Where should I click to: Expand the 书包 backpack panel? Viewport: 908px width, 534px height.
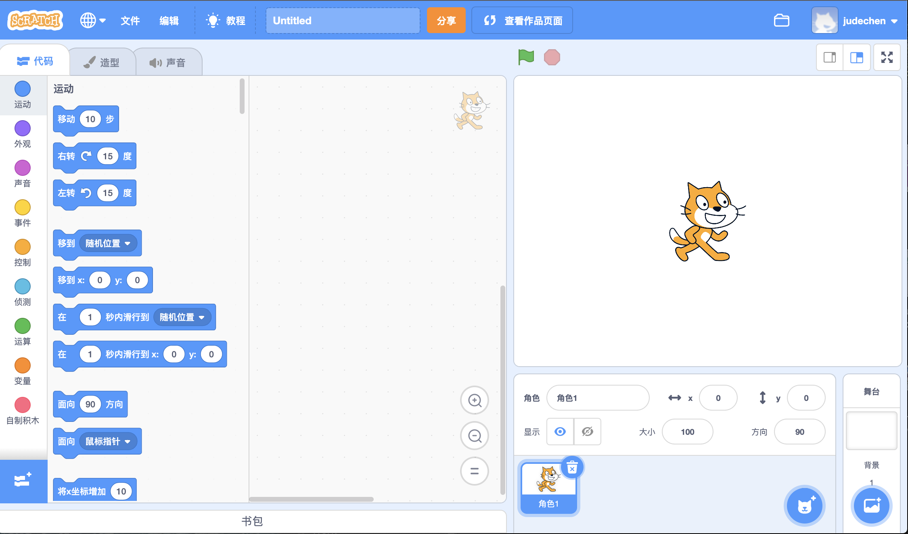pyautogui.click(x=253, y=521)
